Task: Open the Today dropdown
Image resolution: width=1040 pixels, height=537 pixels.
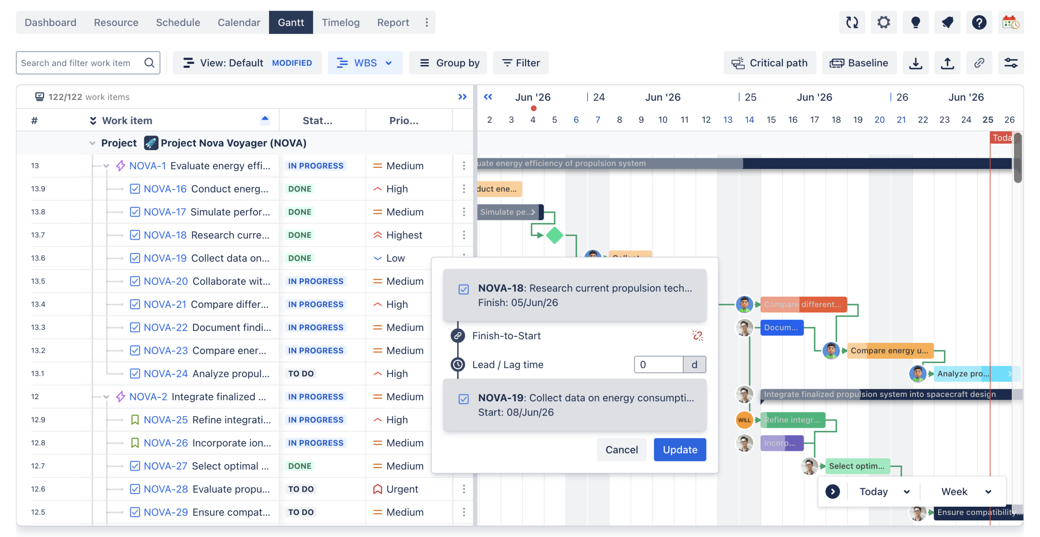Action: [884, 492]
